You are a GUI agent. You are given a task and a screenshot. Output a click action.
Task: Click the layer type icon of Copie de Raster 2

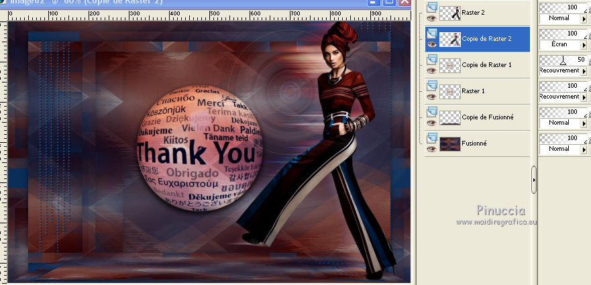click(x=432, y=33)
